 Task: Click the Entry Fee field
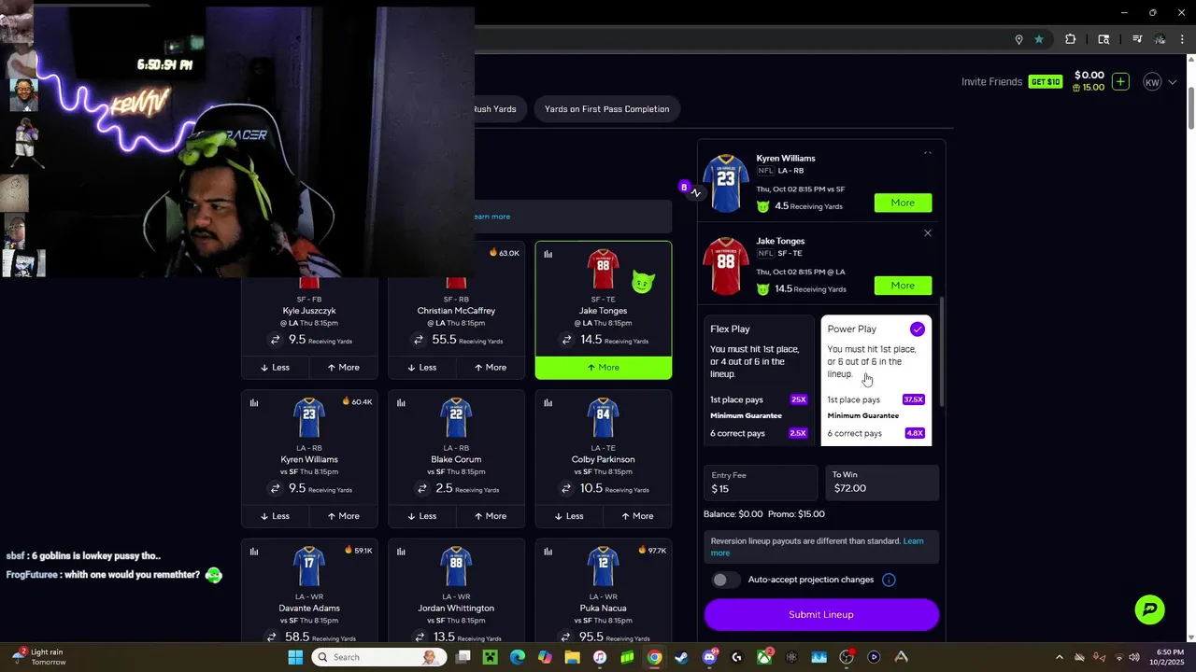pos(761,483)
